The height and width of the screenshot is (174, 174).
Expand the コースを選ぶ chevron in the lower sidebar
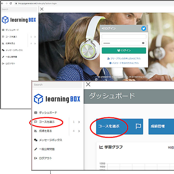pyautogui.click(x=79, y=122)
